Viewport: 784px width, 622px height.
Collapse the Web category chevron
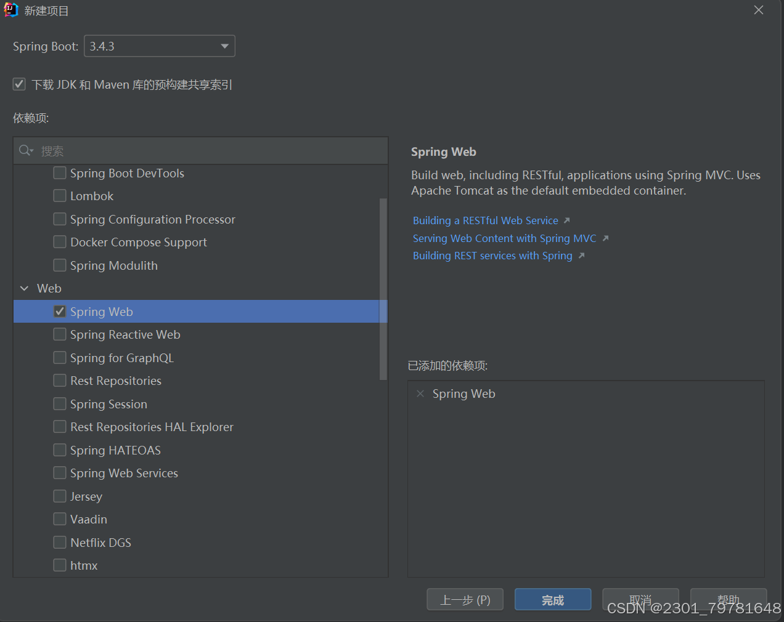click(25, 288)
